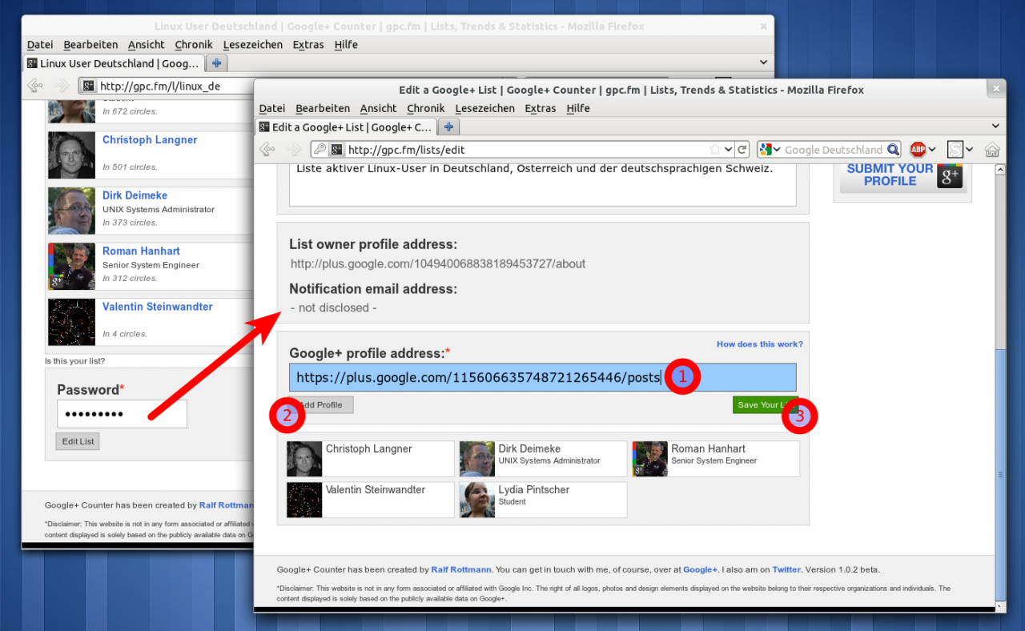Open the Google+ link in the footer
The image size is (1025, 631).
click(701, 569)
